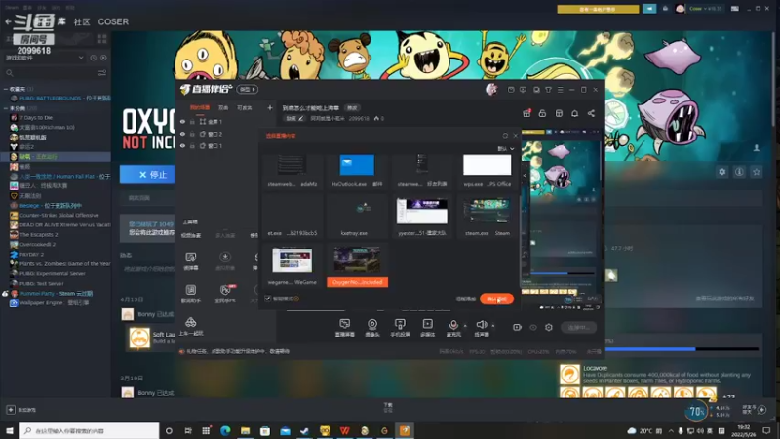Click the refresh icon in window picker dialog
The width and height of the screenshot is (780, 439).
click(x=505, y=136)
